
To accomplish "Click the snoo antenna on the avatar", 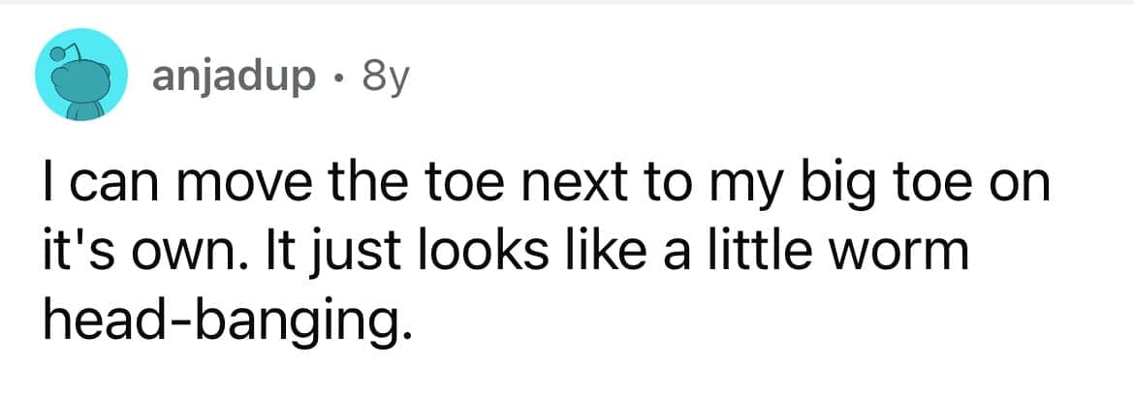I will 61,50.
